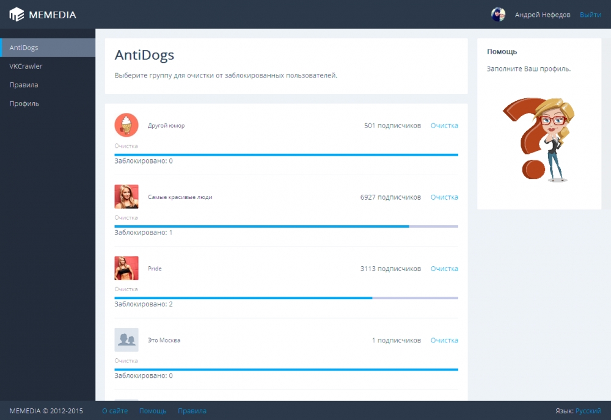Click the Другой юмор progress bar
The image size is (611, 420).
coord(287,155)
